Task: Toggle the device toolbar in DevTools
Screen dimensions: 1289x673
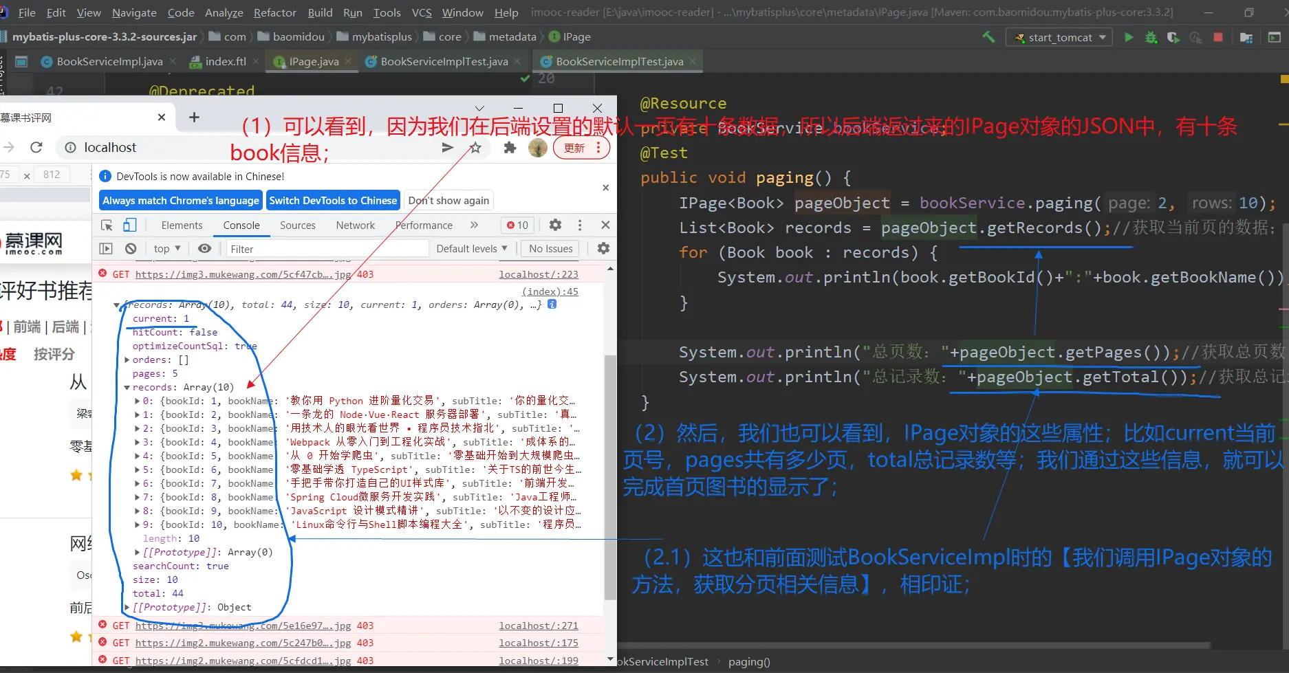Action: [130, 225]
